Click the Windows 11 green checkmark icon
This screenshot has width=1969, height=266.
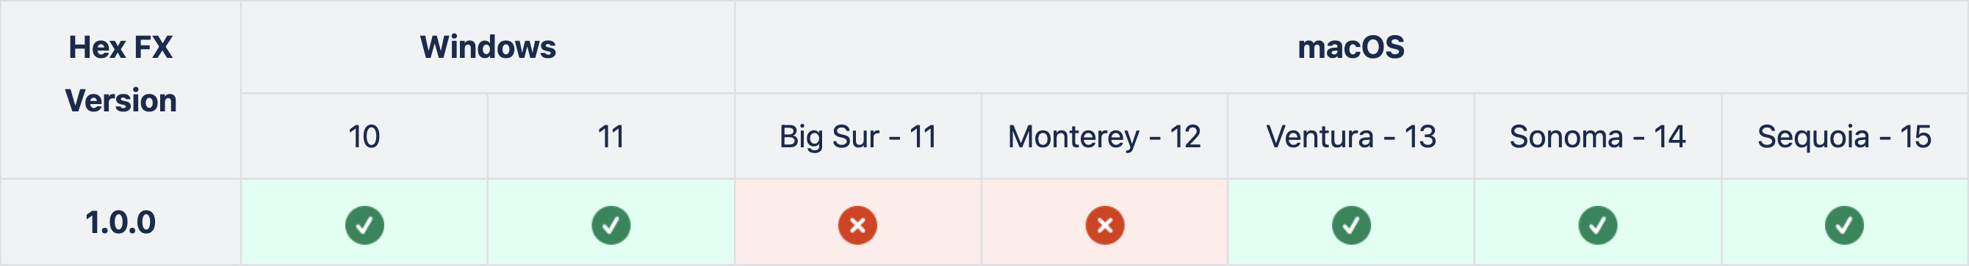[x=611, y=225]
